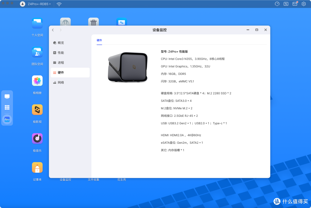
Task: Click the 型号: Z4Pro+ 性能版 line
Action: pos(174,52)
